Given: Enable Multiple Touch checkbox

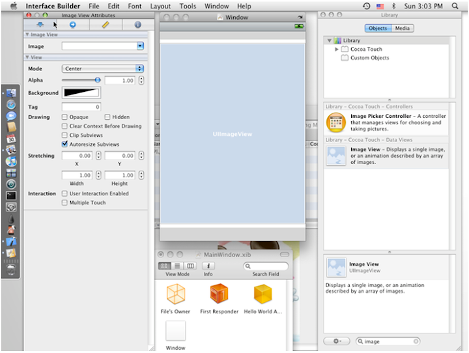Looking at the screenshot, I should (x=64, y=203).
